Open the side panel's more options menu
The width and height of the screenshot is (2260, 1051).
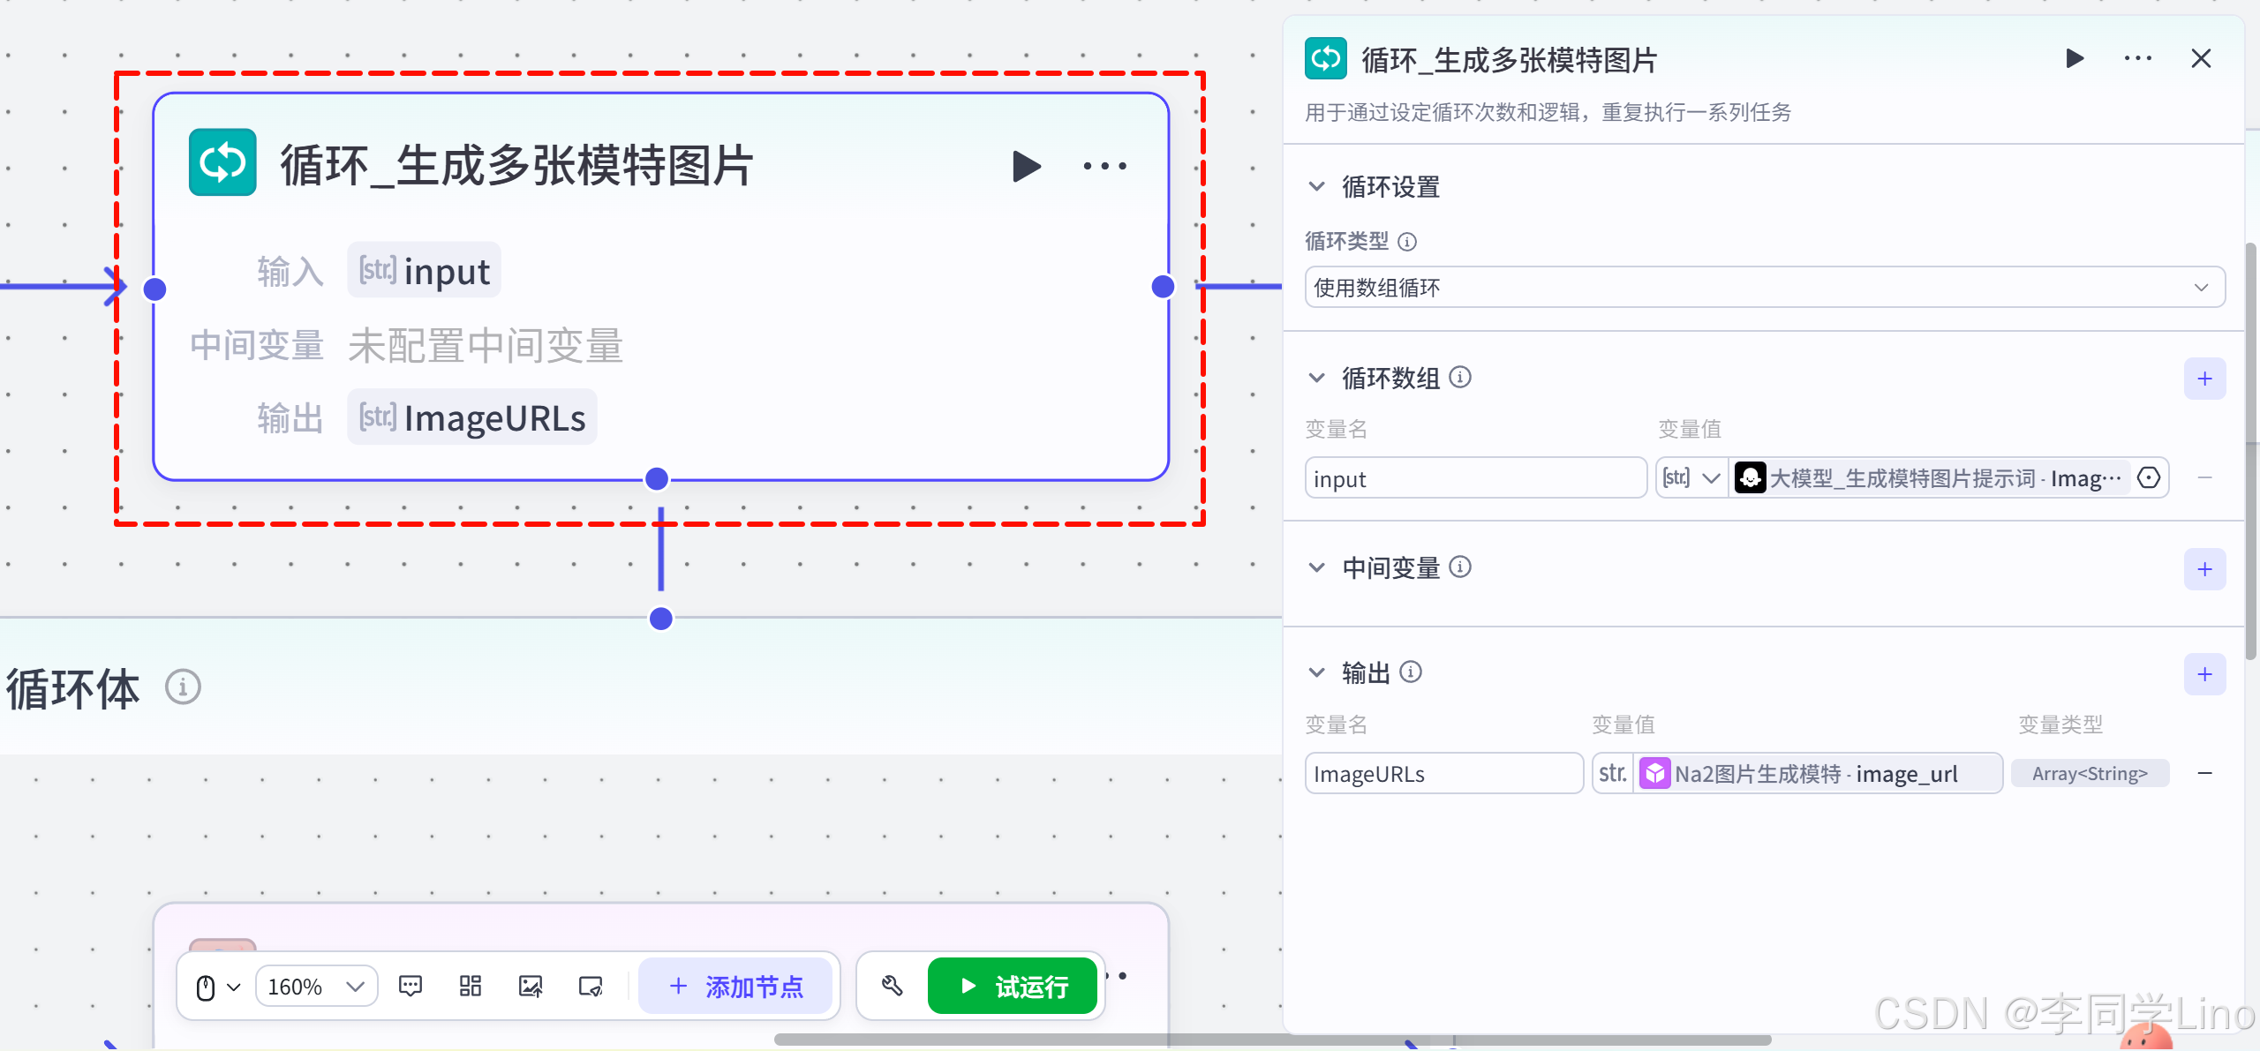point(2137,59)
